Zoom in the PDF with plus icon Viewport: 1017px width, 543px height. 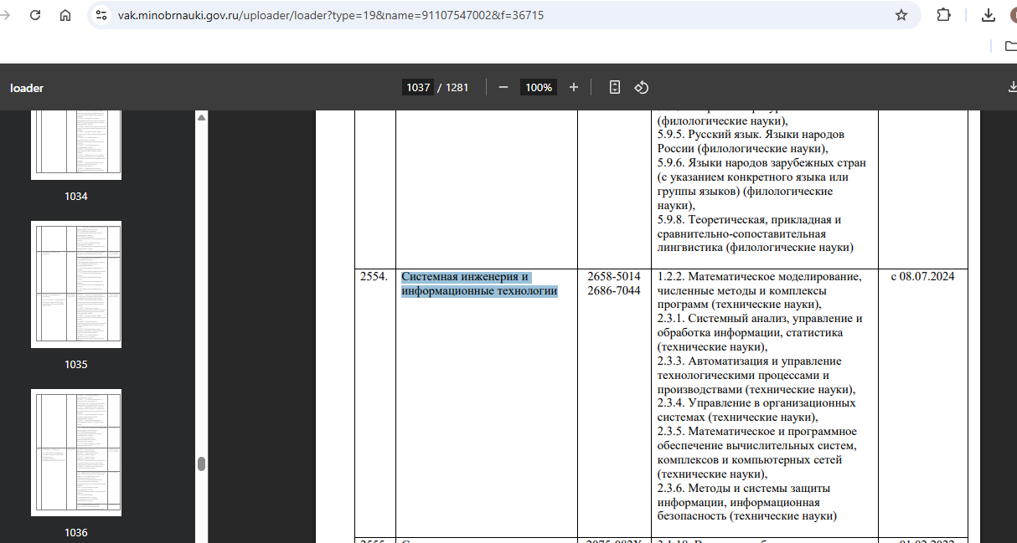(x=574, y=88)
